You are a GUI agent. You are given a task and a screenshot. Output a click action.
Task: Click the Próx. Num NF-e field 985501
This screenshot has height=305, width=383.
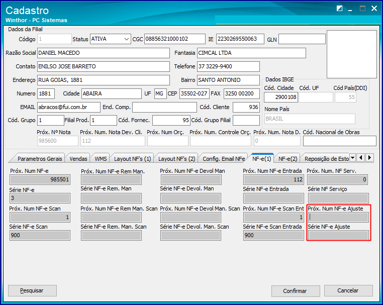coord(40,180)
